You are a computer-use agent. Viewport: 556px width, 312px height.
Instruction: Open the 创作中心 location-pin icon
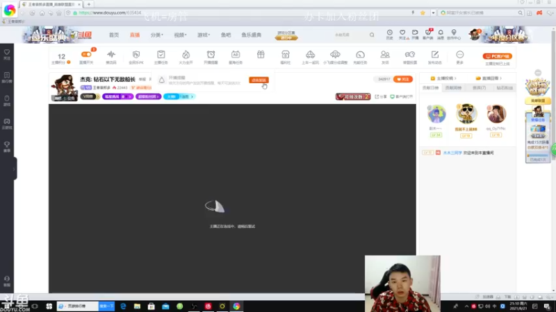tap(454, 34)
